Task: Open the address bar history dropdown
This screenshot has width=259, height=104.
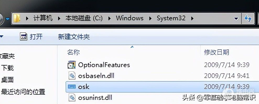Action: tap(236, 18)
